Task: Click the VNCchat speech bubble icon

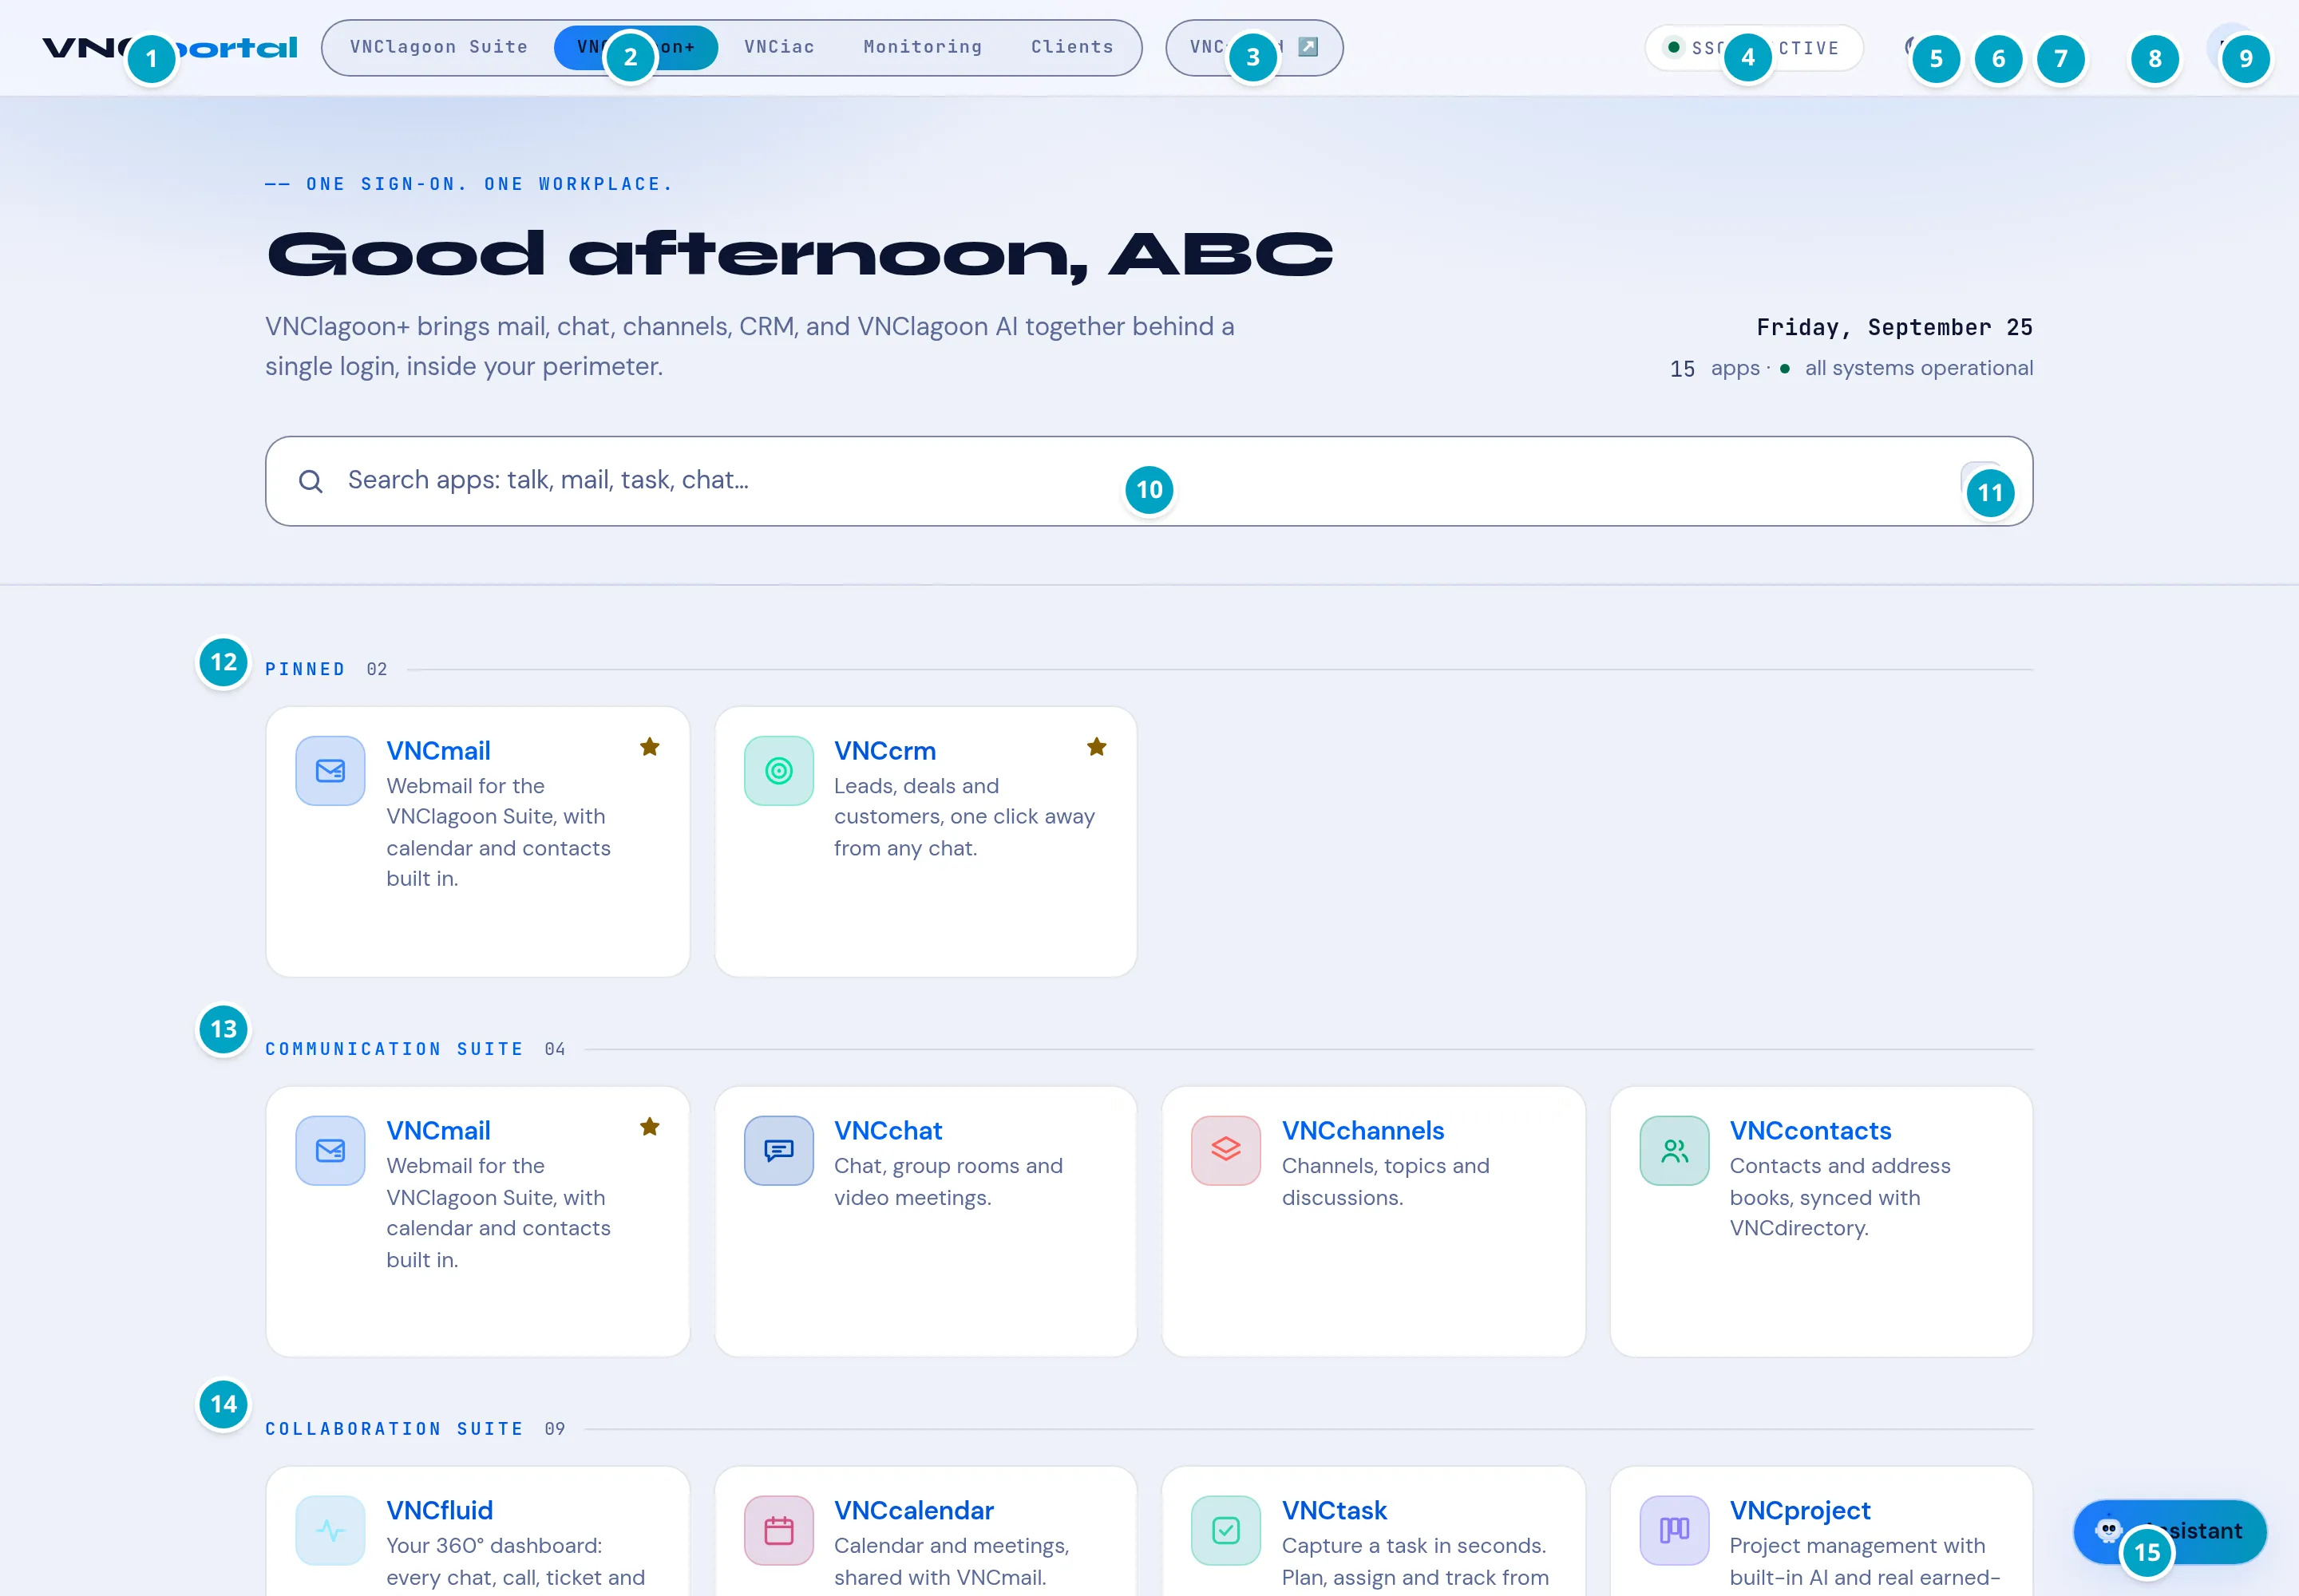Action: 778,1151
